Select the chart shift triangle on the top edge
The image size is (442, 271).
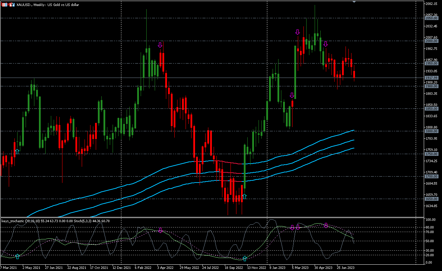click(354, 2)
